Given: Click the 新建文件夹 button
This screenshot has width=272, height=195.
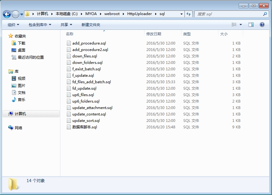Looking at the screenshot, I should [x=91, y=25].
